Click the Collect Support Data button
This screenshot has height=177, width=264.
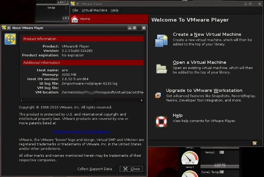pos(95,169)
